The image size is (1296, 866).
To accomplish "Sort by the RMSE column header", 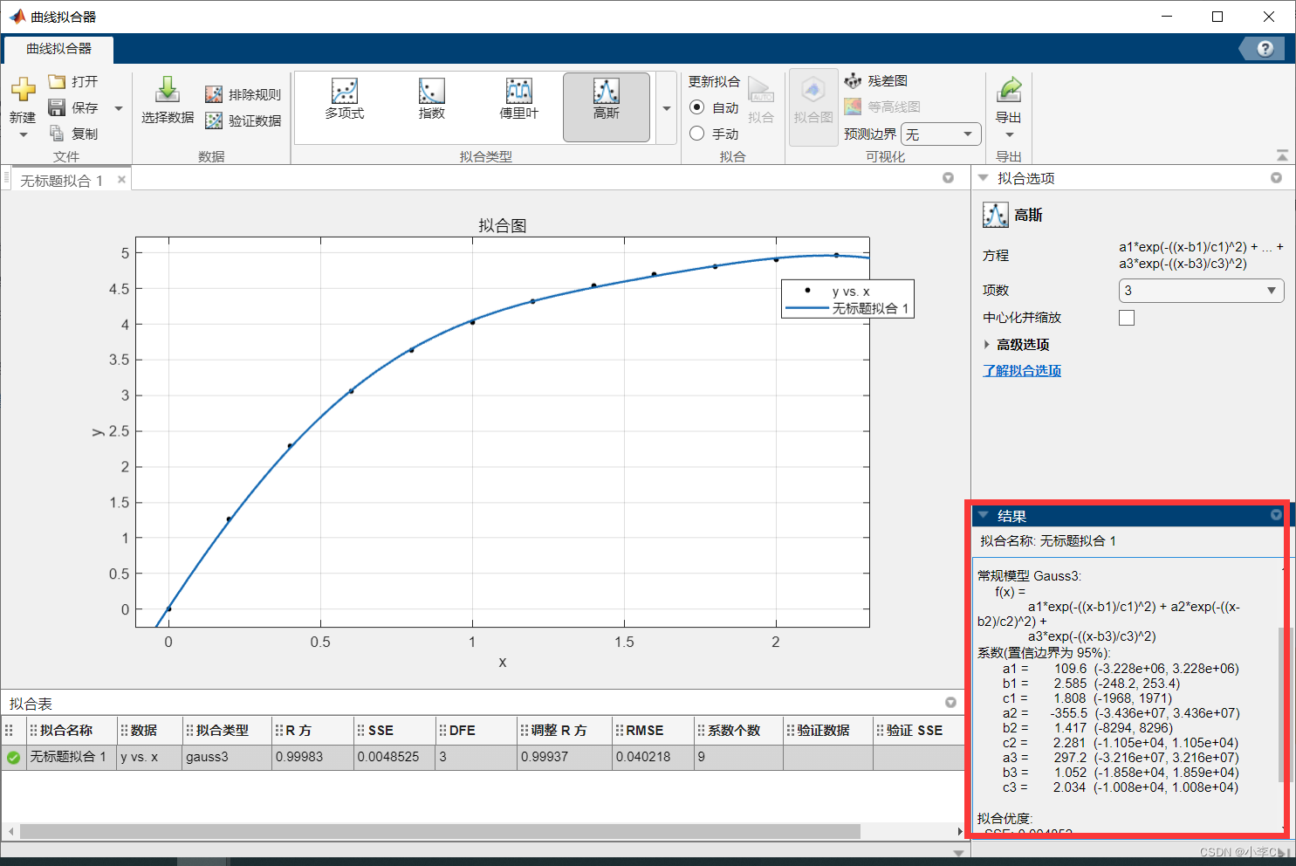I will [x=653, y=730].
